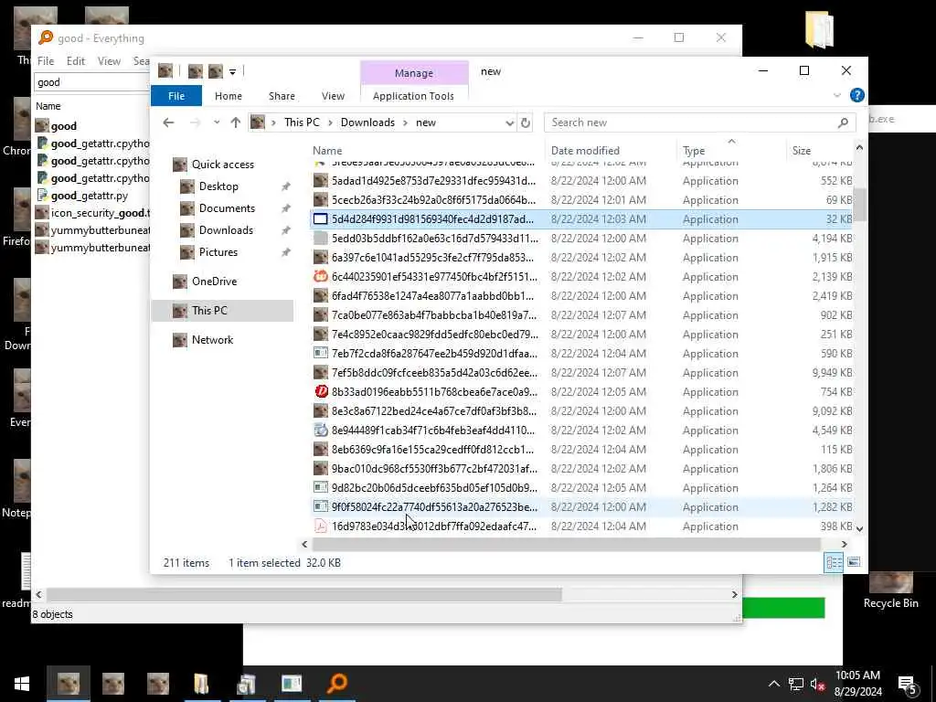Click the search magnifier in Search new

(843, 123)
